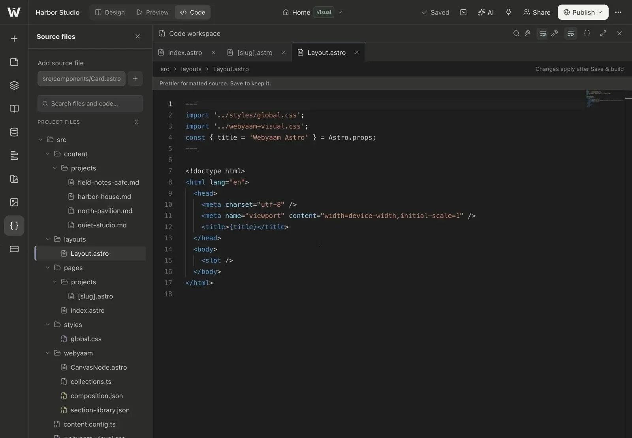Viewport: 632px width, 438px height.
Task: Click the plug integrations icon
Action: (508, 12)
